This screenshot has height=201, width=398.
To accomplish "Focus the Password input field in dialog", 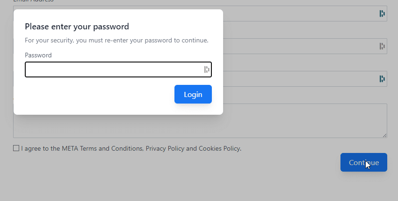I will coord(118,69).
